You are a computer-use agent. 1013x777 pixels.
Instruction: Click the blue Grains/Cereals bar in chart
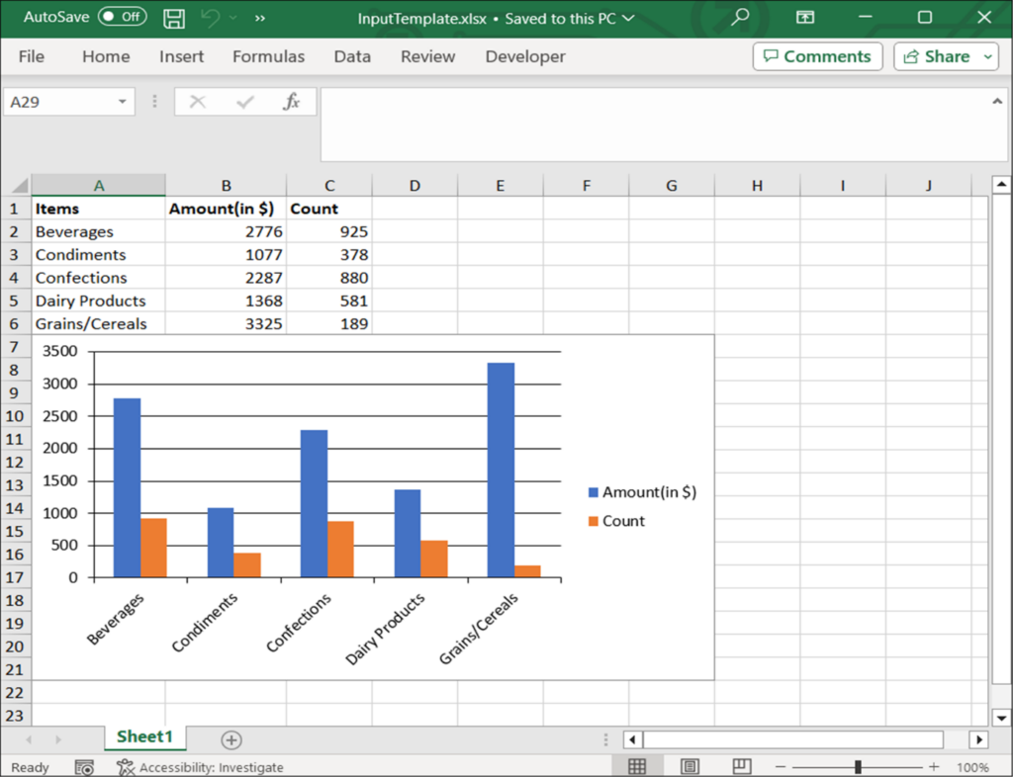[x=501, y=470]
